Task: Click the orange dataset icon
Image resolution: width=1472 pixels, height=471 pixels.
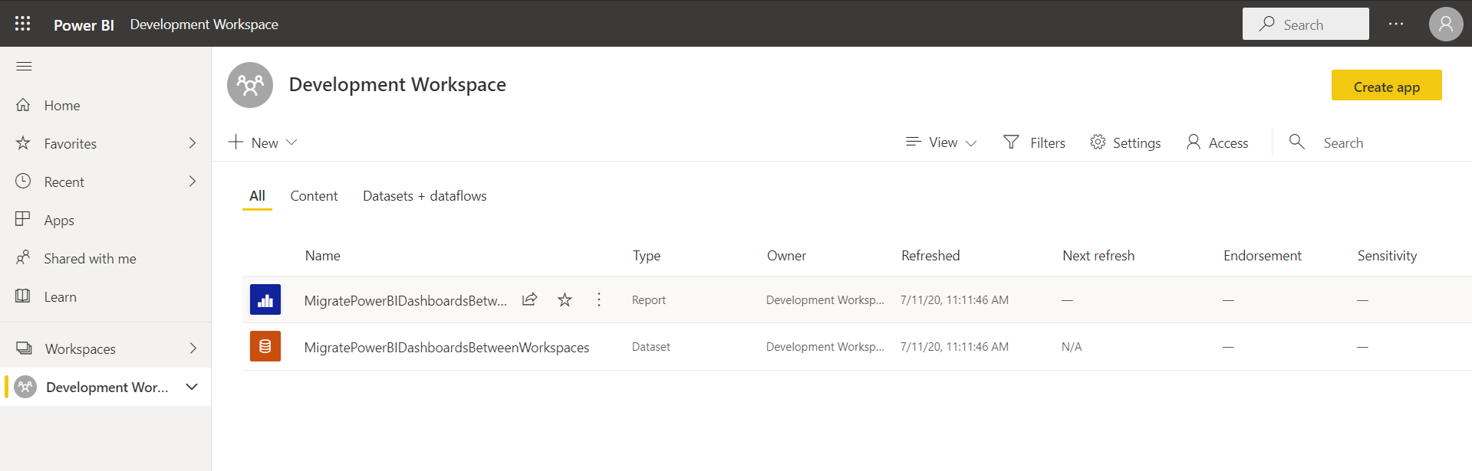Action: point(265,346)
